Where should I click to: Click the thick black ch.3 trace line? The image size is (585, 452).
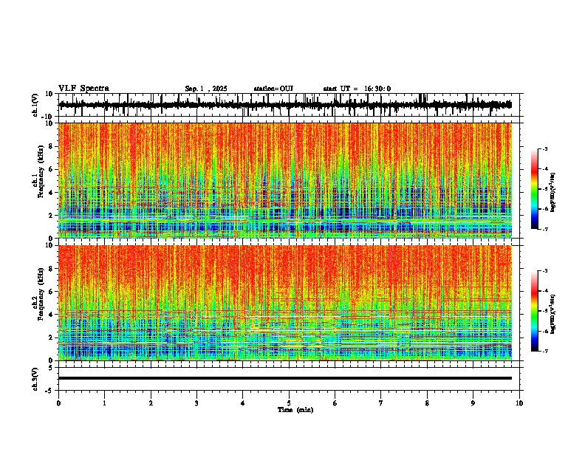(285, 378)
